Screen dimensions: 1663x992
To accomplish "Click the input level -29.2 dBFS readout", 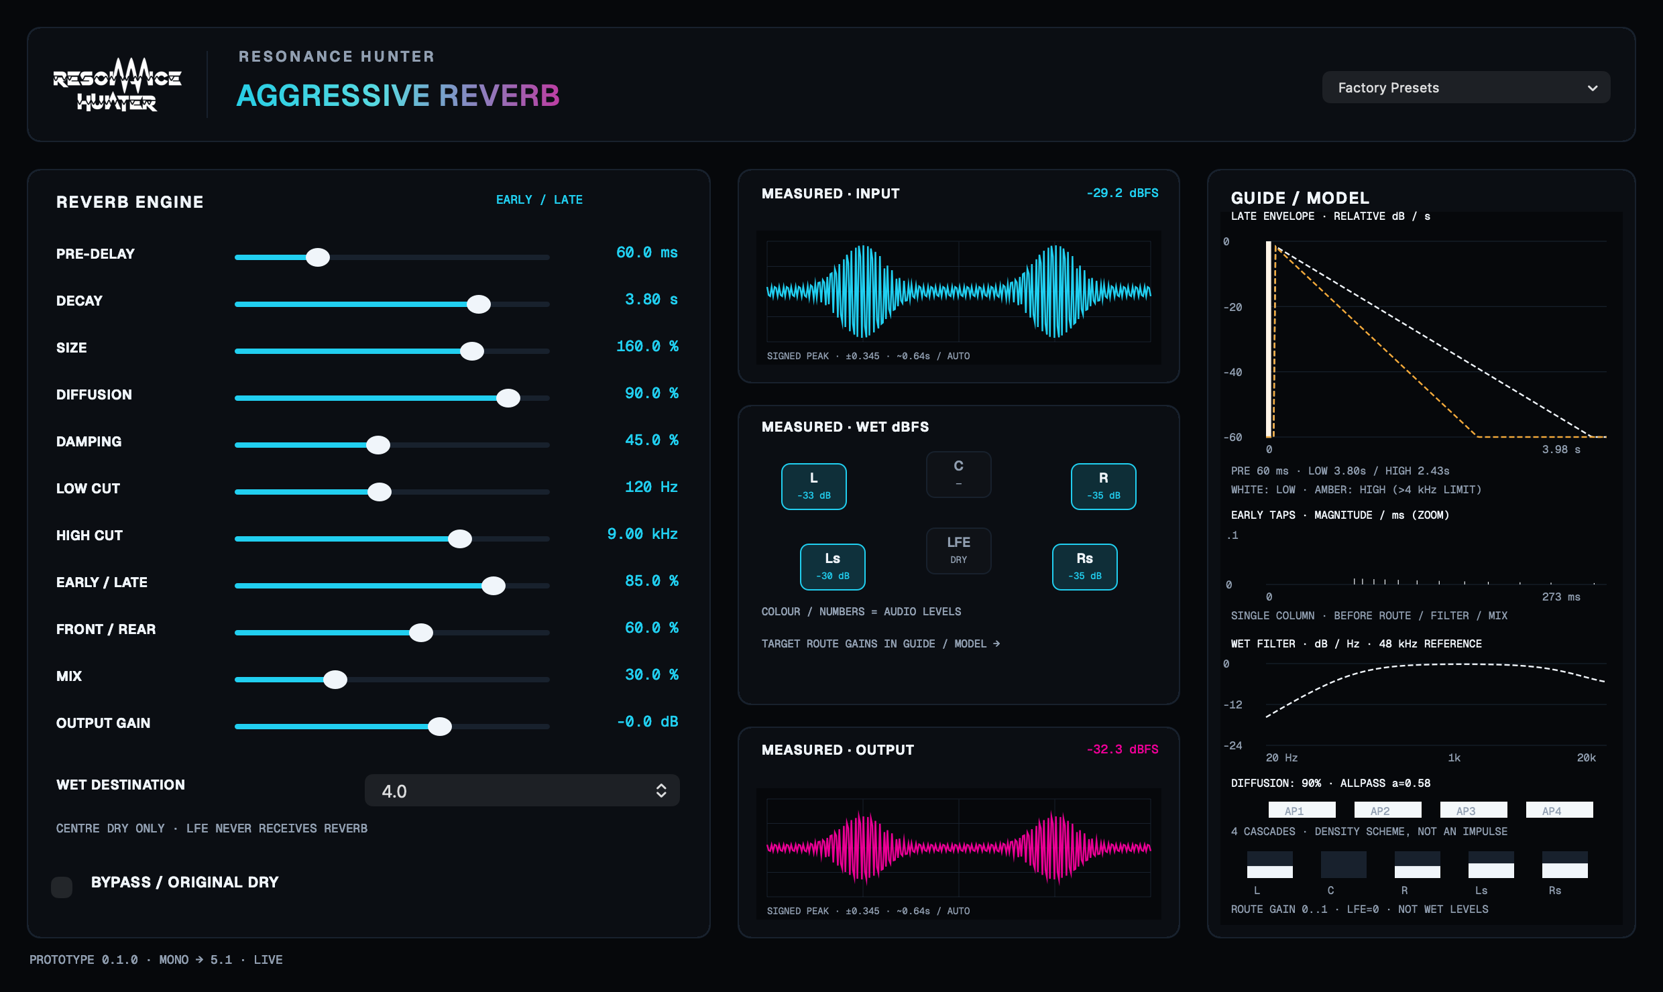I will coord(1123,193).
